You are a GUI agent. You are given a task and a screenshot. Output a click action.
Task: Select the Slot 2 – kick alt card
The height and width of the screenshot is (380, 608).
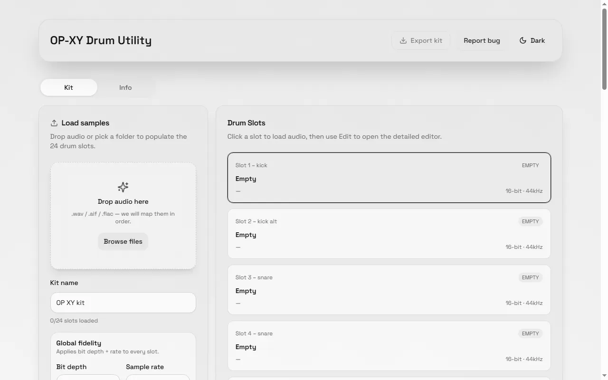coord(389,234)
